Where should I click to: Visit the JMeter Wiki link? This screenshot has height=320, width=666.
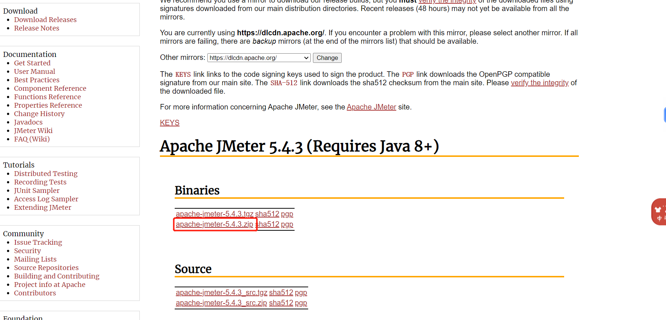[33, 130]
